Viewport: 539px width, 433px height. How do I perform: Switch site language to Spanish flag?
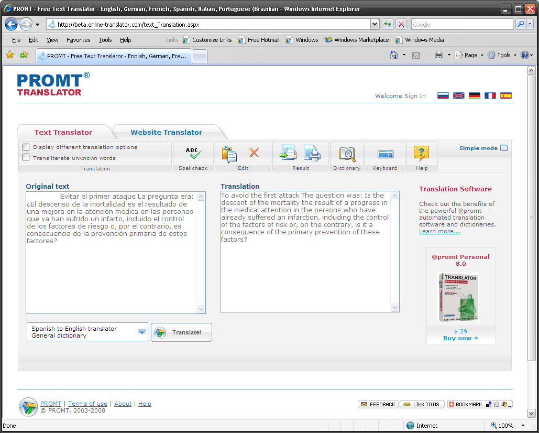pos(506,95)
